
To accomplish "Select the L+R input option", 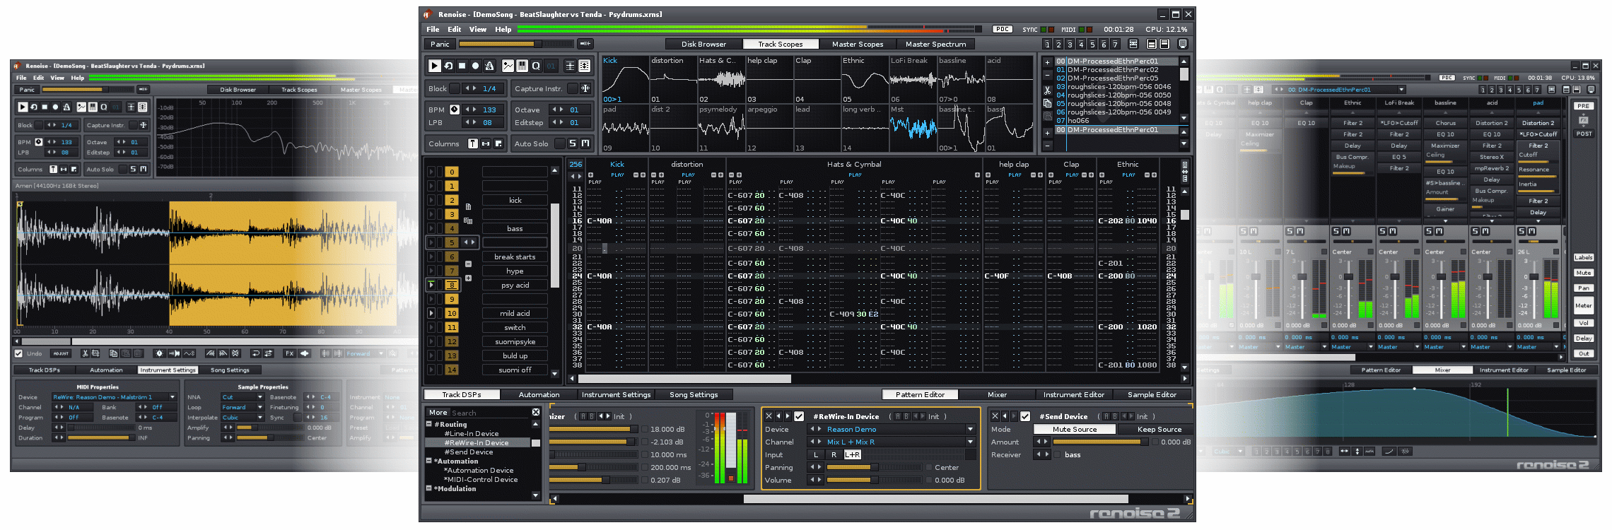I will (x=853, y=454).
